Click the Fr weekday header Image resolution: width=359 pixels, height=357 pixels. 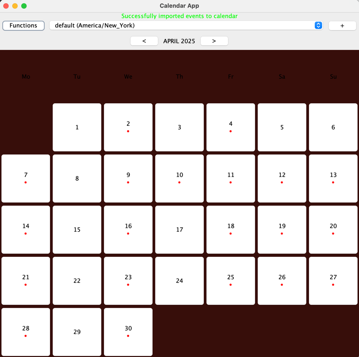231,77
